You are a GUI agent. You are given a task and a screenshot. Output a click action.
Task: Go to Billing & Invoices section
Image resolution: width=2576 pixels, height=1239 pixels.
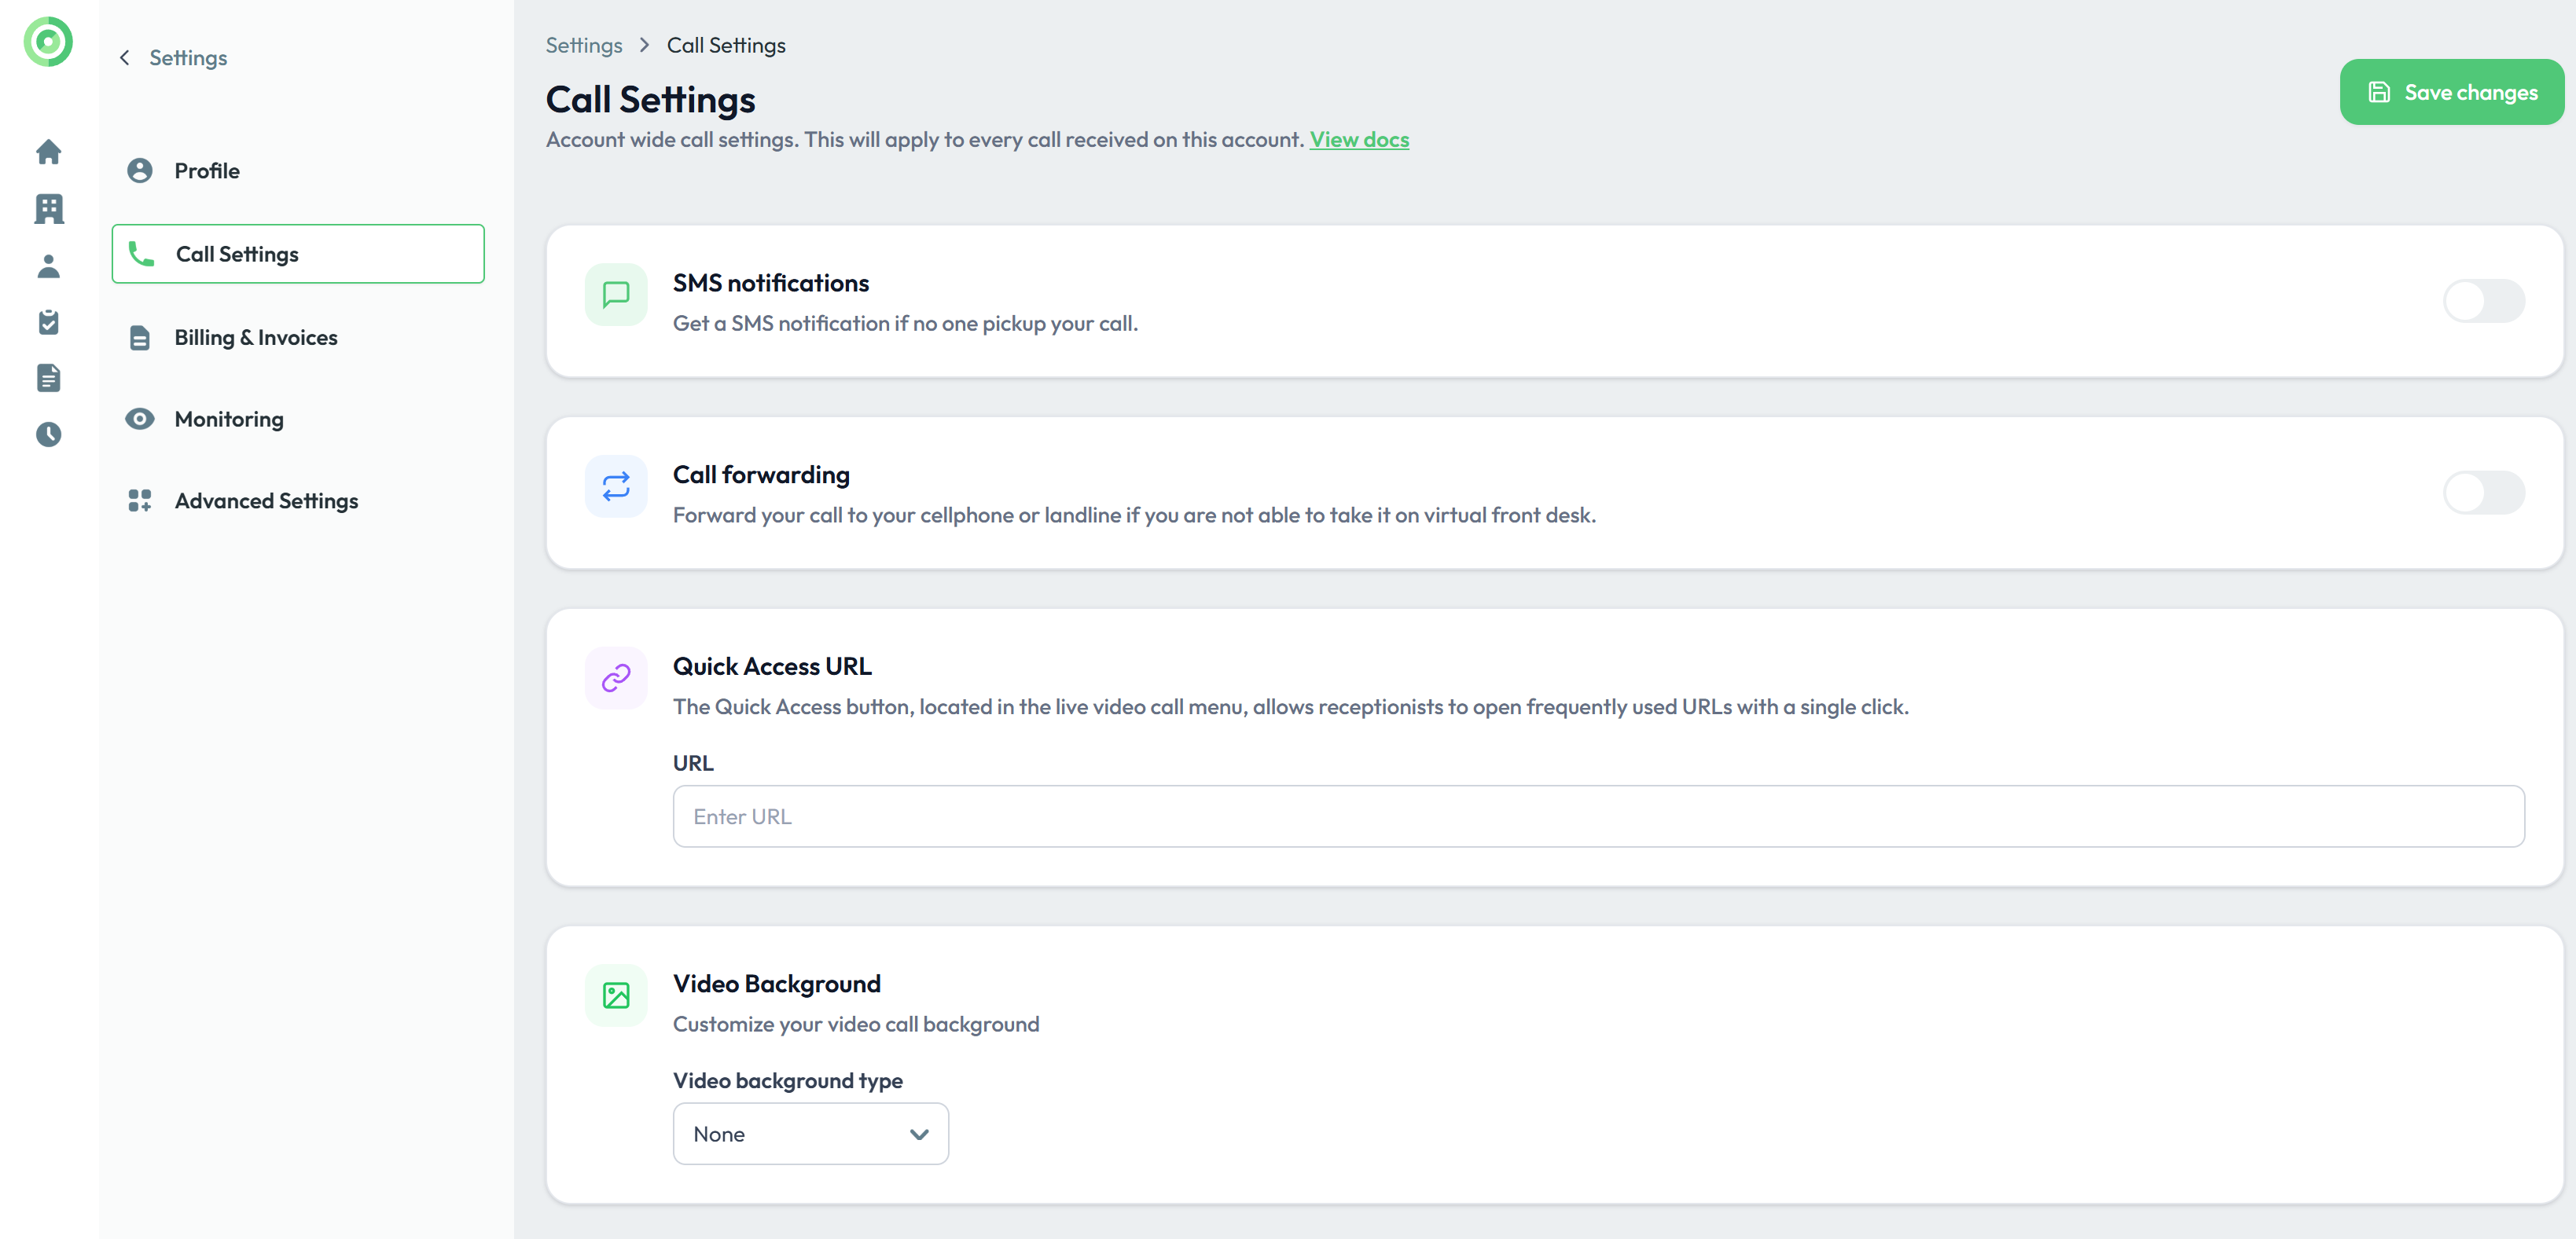(x=256, y=338)
